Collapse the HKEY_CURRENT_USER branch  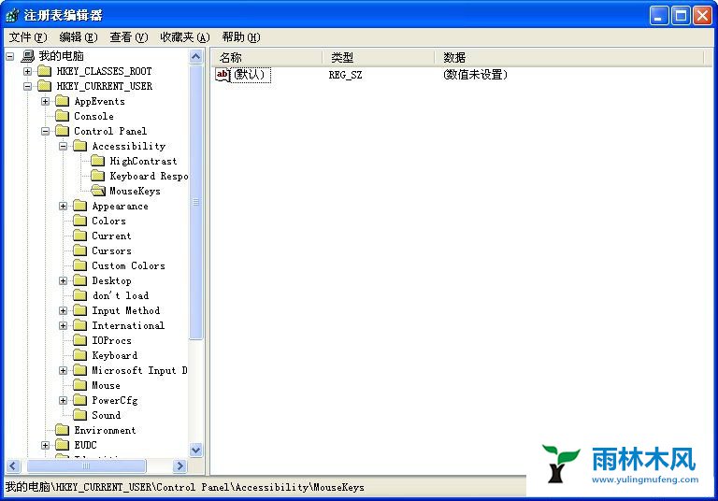tap(27, 86)
